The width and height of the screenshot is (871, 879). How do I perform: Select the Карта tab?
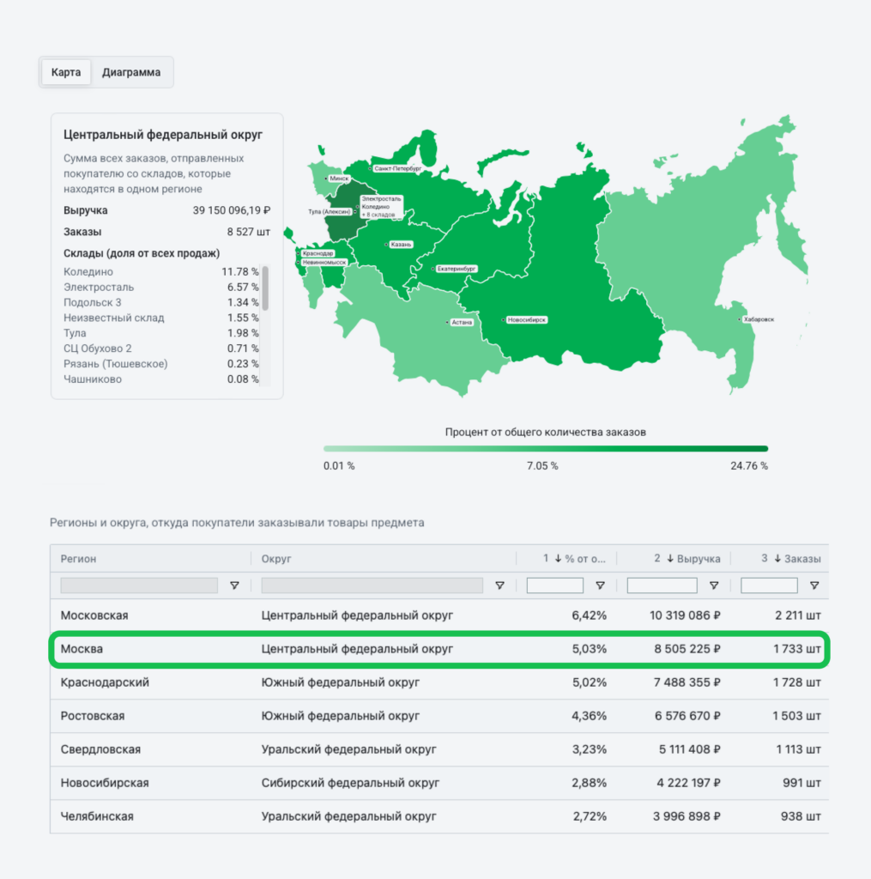click(66, 72)
